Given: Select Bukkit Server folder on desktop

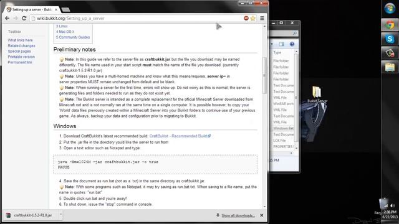Looking at the screenshot, I should pos(317,95).
